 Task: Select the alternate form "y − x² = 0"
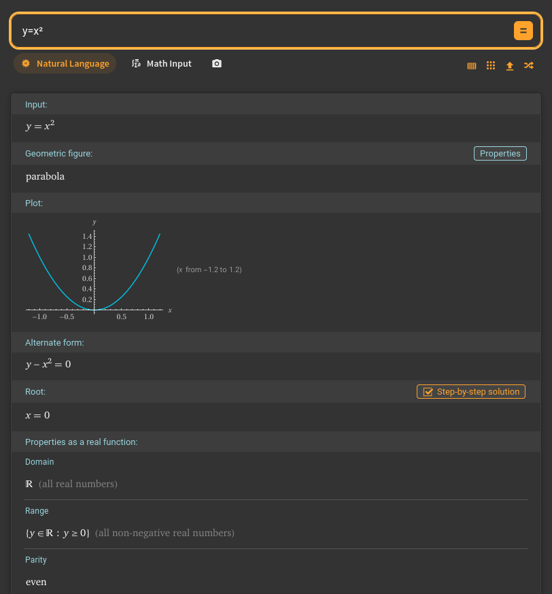[48, 363]
